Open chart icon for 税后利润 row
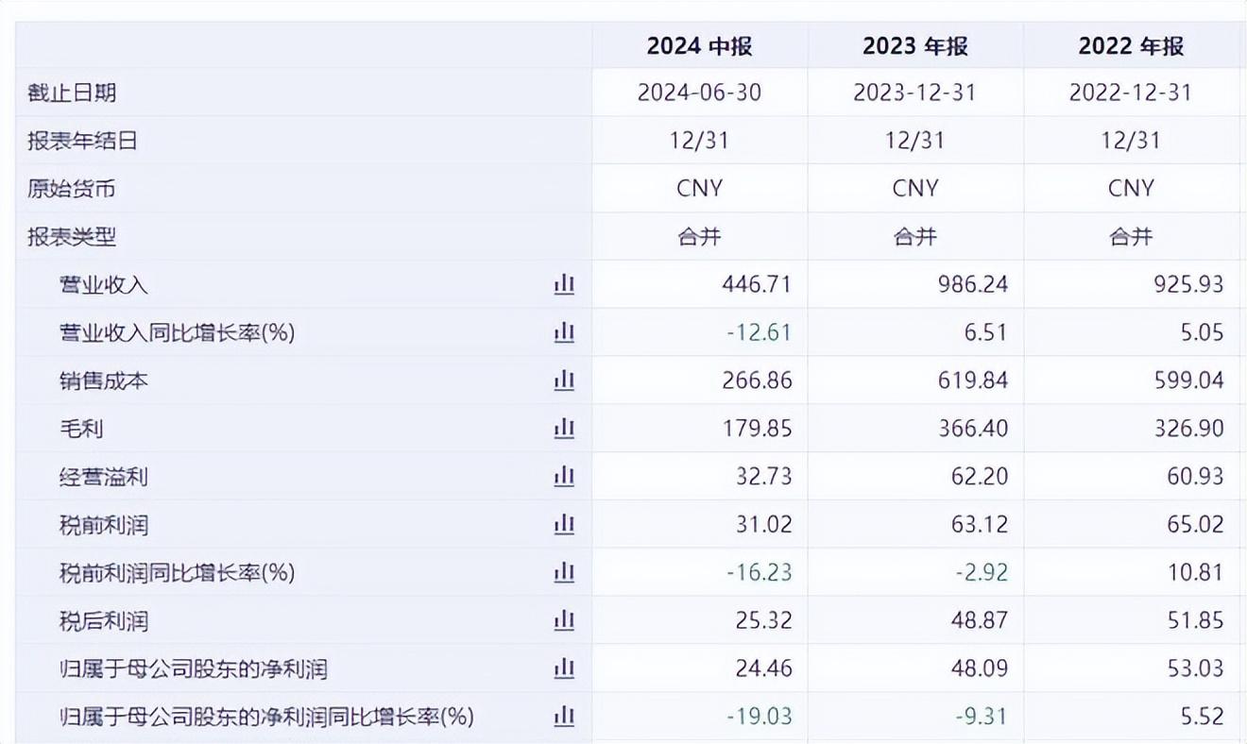 pos(564,620)
